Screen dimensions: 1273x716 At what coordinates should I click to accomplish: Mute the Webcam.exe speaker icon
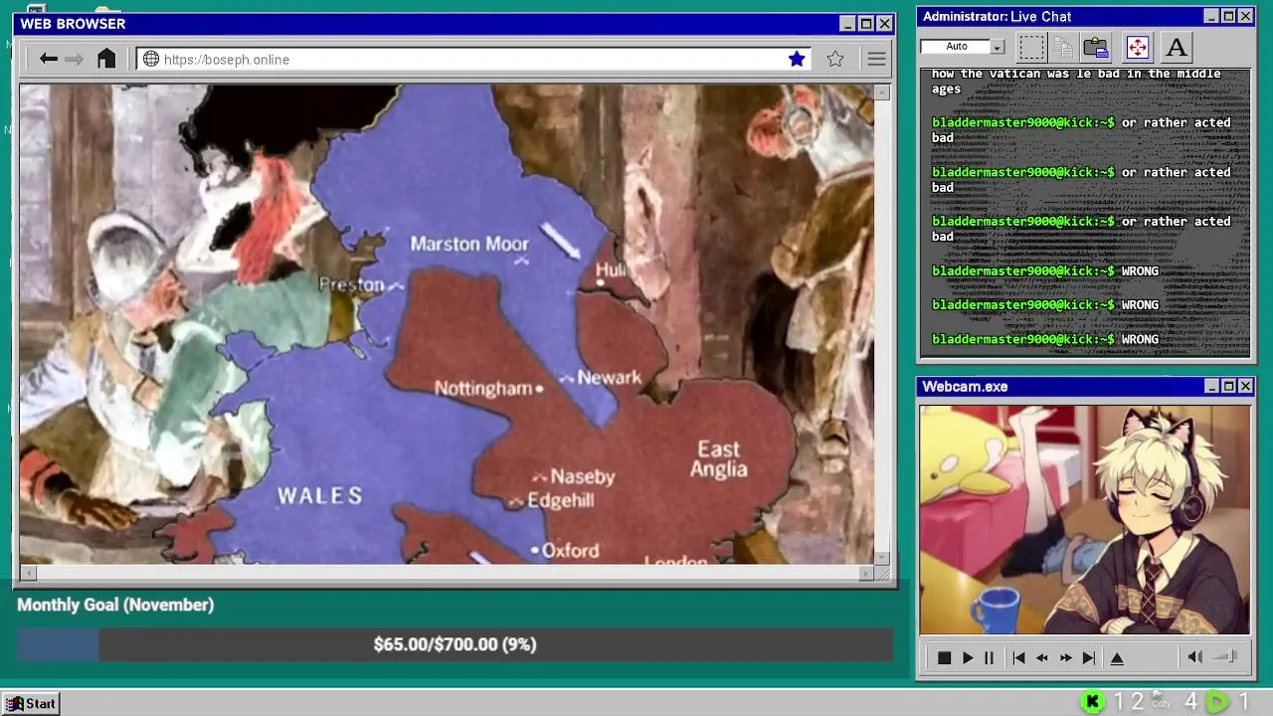point(1195,657)
